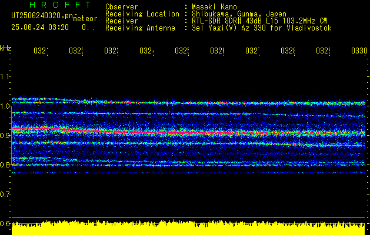Click the yellow signal level graph
This screenshot has width=370, height=235.
(x=188, y=228)
